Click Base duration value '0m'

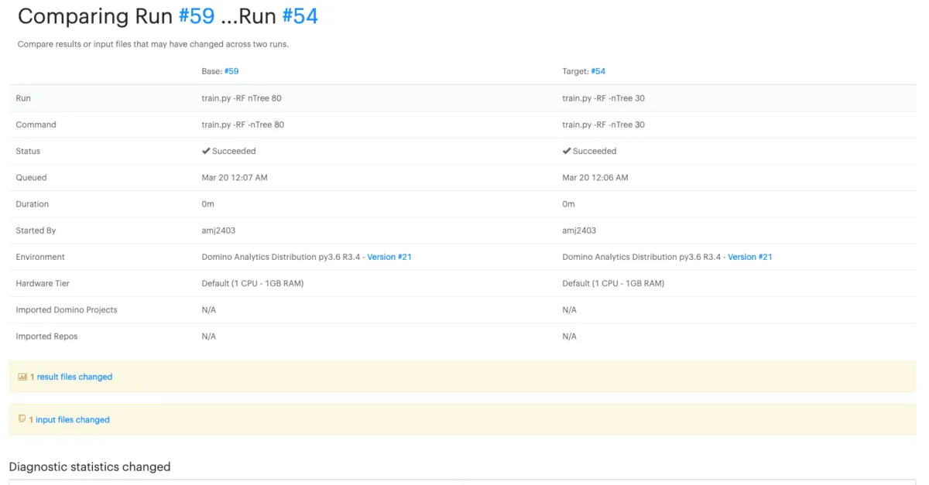pos(208,204)
